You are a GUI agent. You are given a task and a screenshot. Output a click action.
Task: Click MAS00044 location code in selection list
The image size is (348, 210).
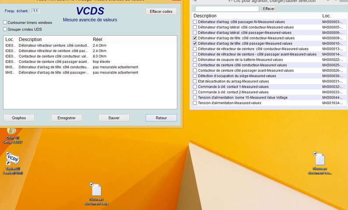click(333, 98)
